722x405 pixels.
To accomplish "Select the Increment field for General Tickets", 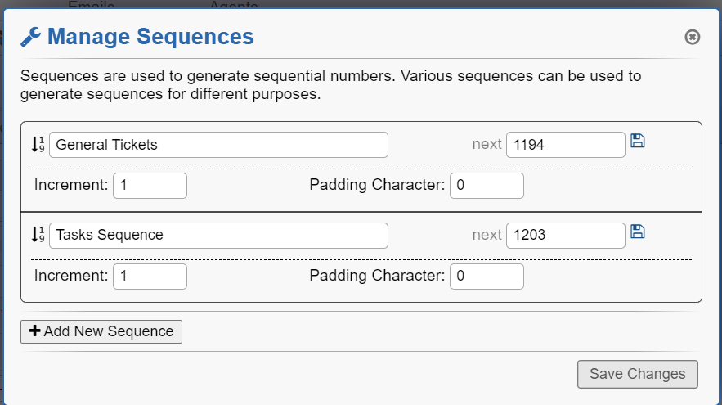I will click(x=150, y=186).
